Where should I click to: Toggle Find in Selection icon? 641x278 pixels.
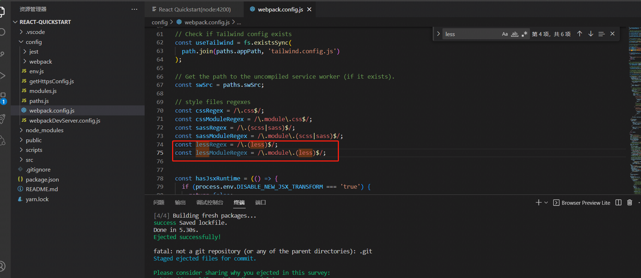(x=602, y=34)
